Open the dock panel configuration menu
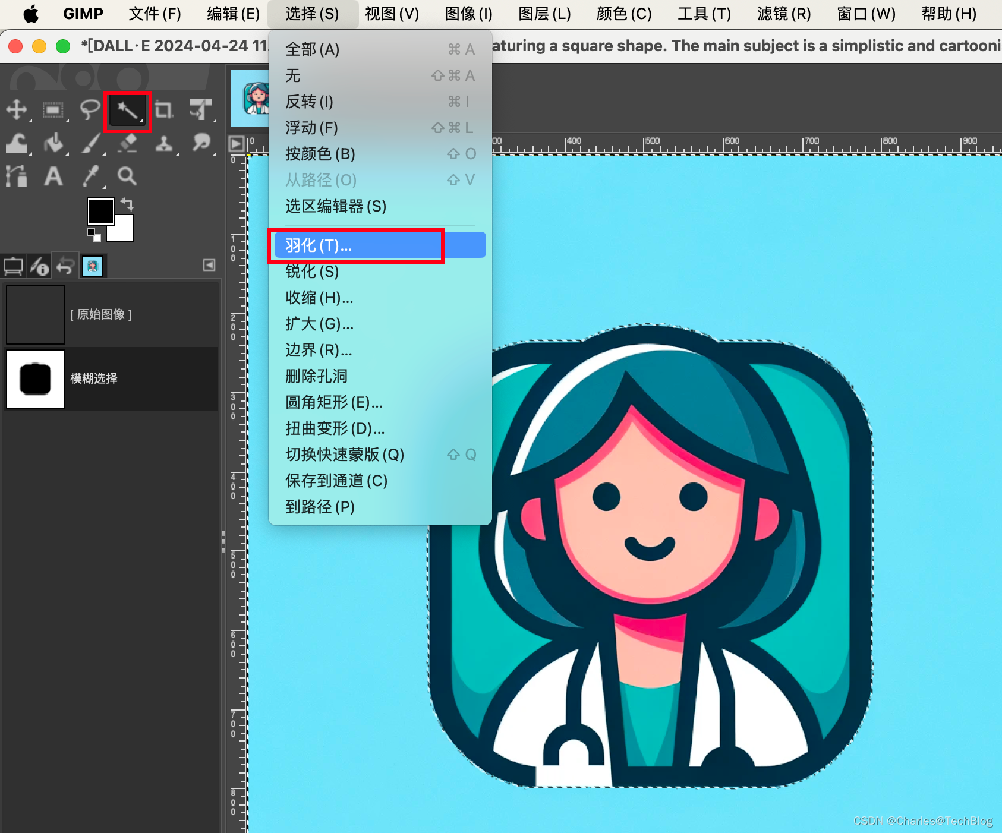Image resolution: width=1002 pixels, height=833 pixels. (x=209, y=265)
